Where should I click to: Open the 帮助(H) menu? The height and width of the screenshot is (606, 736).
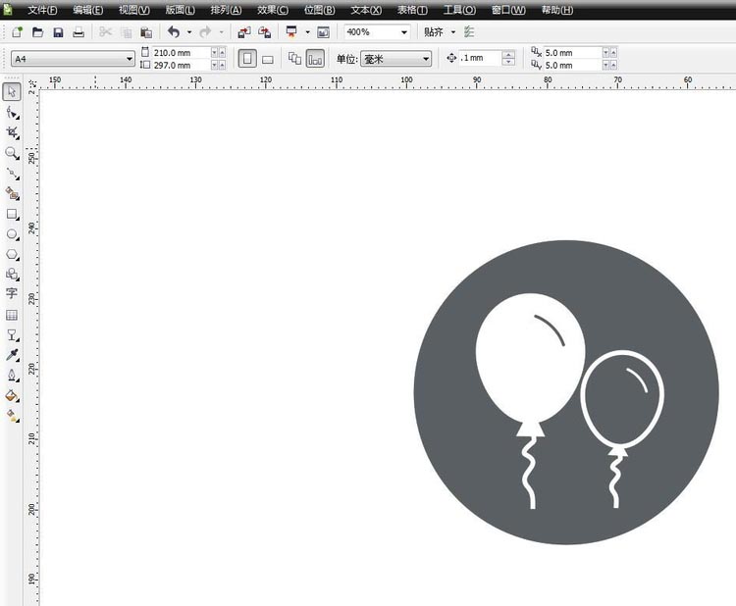click(x=557, y=10)
